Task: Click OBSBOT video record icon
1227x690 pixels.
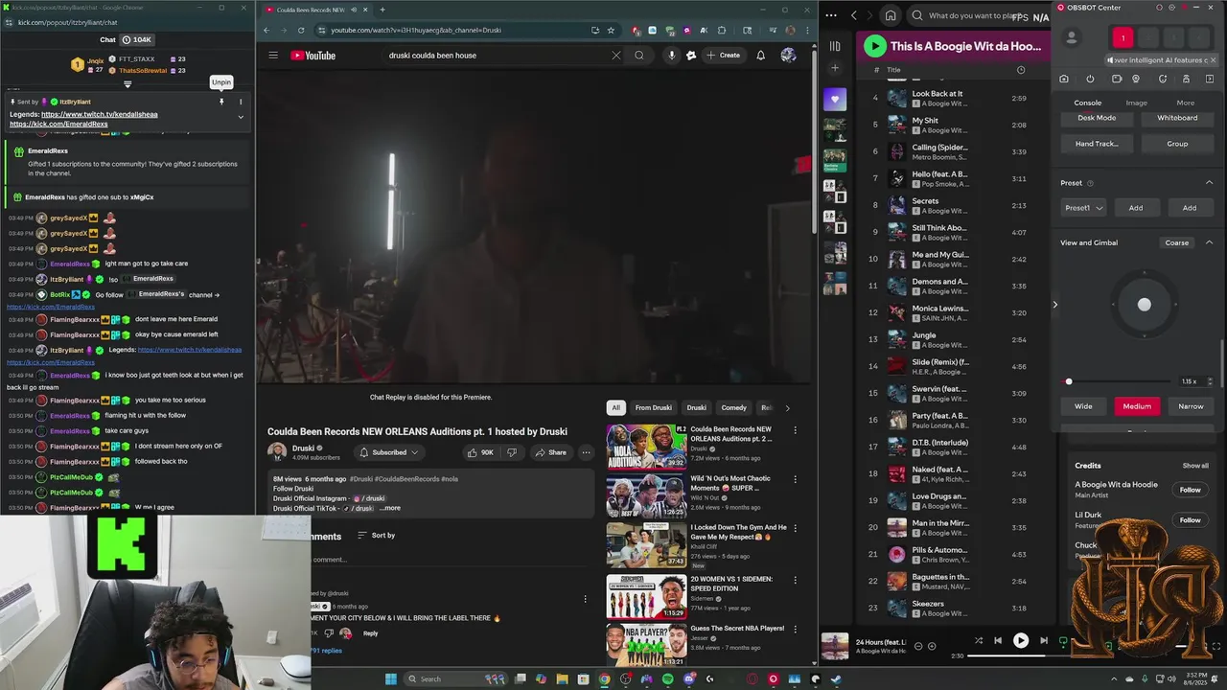Action: pos(1117,80)
